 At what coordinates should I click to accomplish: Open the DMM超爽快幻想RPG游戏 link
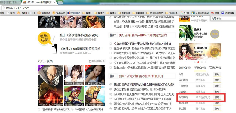(x=142, y=104)
